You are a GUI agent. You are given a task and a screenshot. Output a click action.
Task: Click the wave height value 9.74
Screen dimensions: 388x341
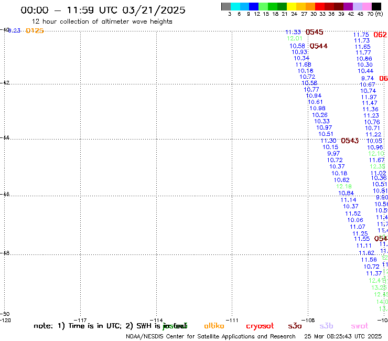[x=368, y=78]
